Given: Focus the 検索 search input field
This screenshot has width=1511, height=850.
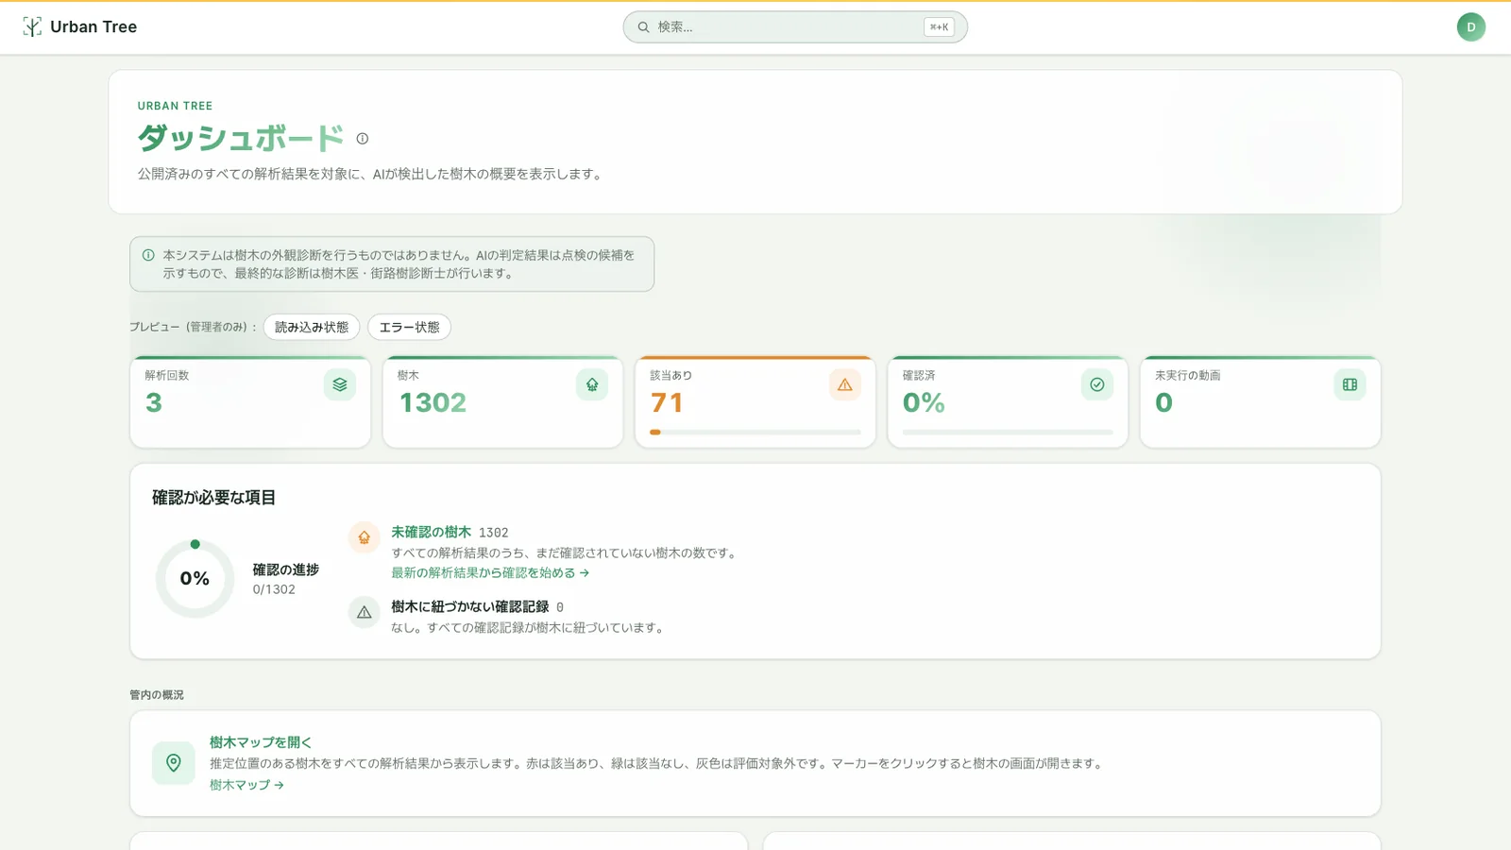Looking at the screenshot, I should (x=795, y=27).
